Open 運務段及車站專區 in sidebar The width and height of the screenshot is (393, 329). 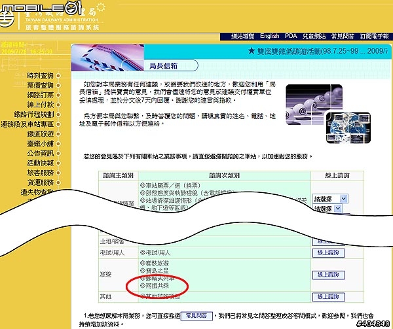28,124
